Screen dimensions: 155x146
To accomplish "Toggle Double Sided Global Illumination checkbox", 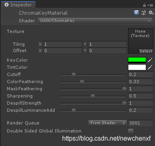I will (131, 131).
